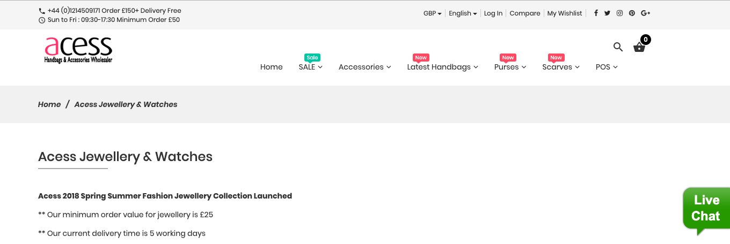Open the English language dropdown
The image size is (730, 244).
[463, 13]
